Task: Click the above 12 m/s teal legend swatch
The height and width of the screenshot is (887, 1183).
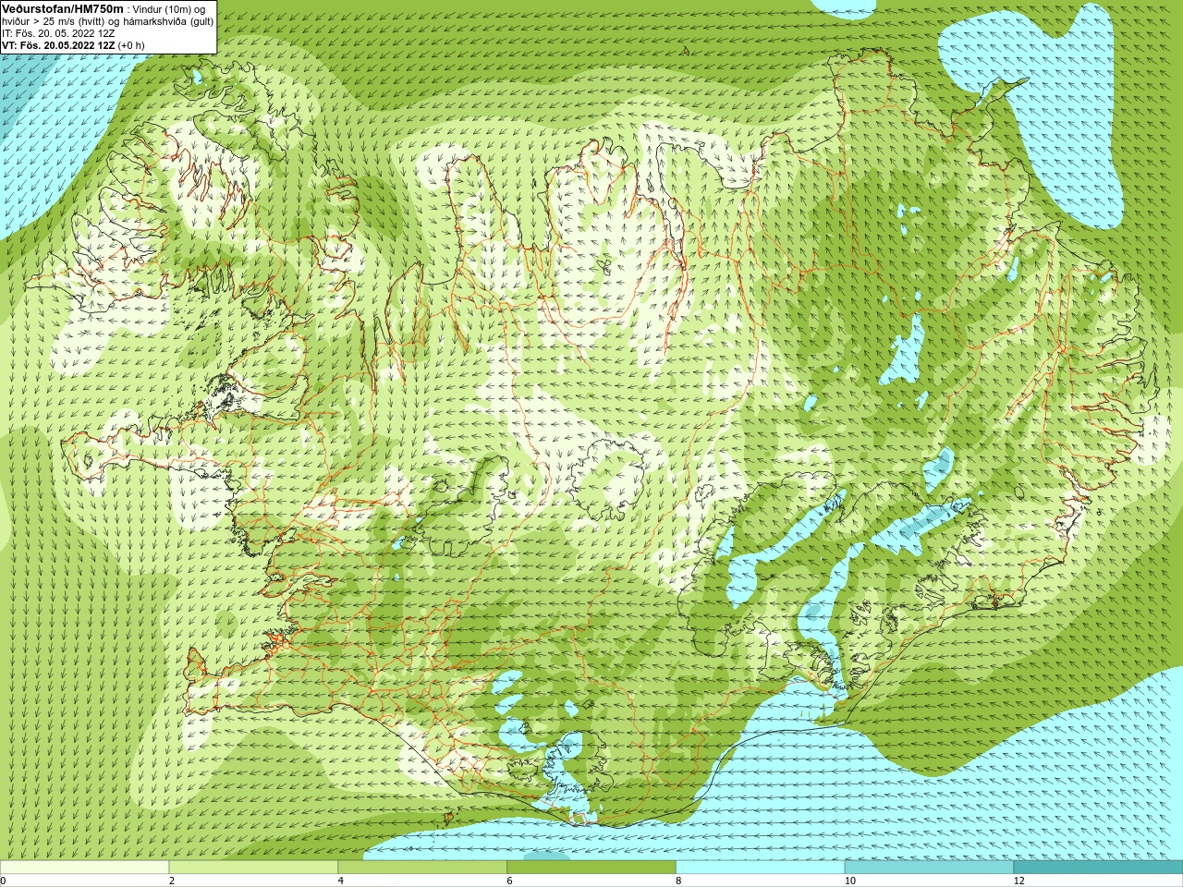Action: (1098, 868)
